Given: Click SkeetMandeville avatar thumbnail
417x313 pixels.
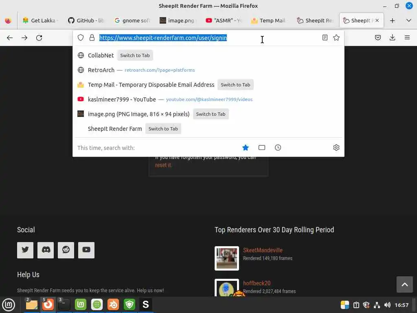Looking at the screenshot, I should [x=226, y=258].
